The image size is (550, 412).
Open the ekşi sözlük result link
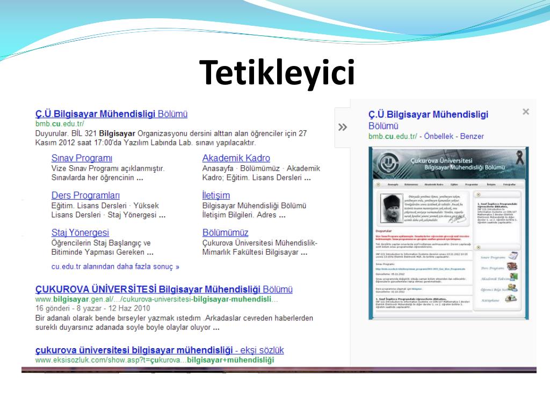159,350
